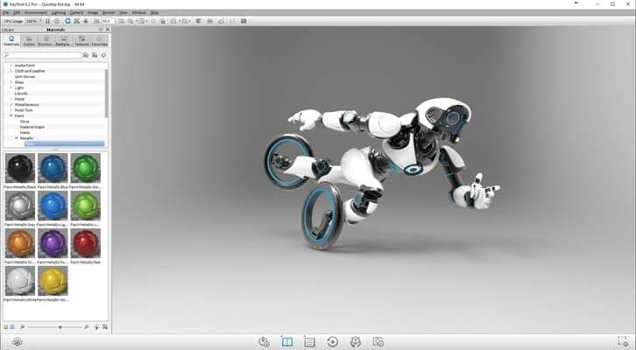Screen dimensions: 636x350
Task: Click the lock camera icon in toolbar
Action: click(x=163, y=21)
